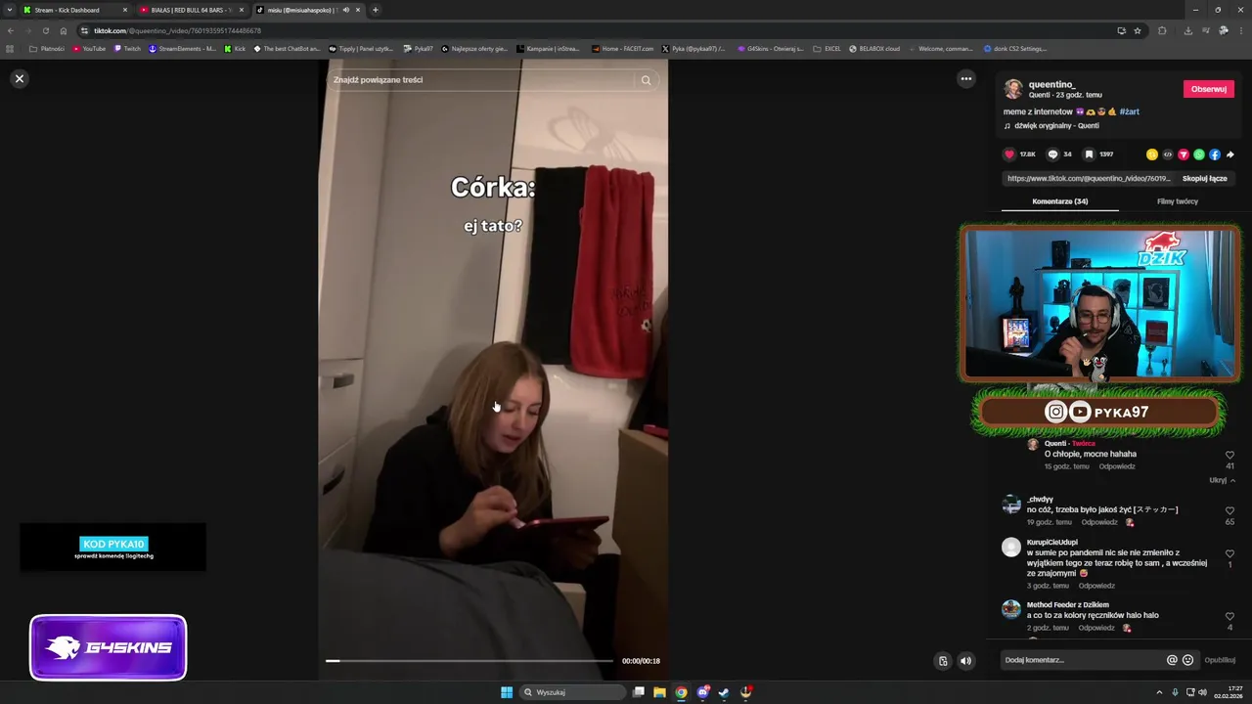
Task: Save video with the bookmark icon
Action: (x=1089, y=154)
